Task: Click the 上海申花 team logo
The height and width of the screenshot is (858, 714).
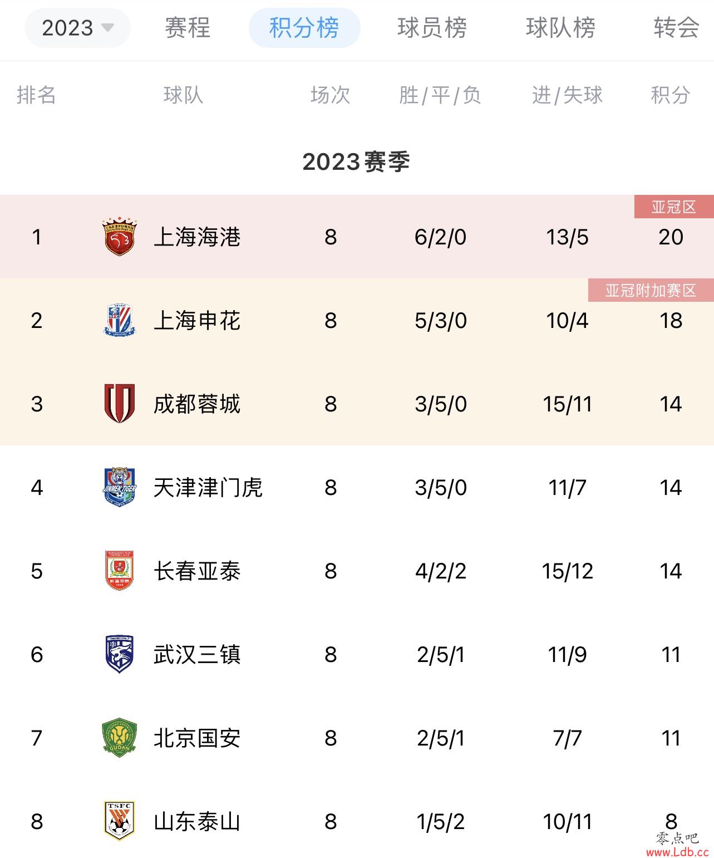Action: click(x=120, y=320)
